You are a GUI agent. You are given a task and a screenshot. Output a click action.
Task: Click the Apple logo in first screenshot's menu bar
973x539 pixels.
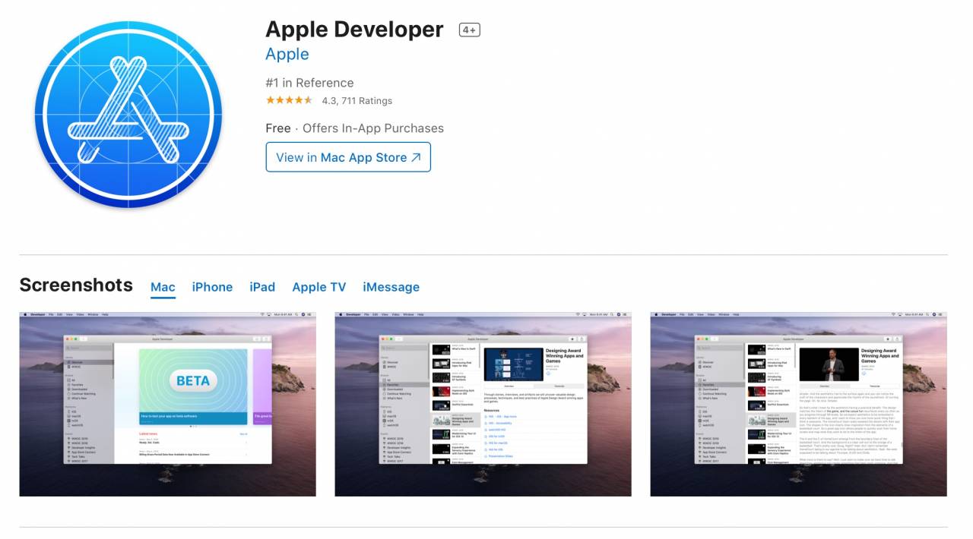point(25,314)
